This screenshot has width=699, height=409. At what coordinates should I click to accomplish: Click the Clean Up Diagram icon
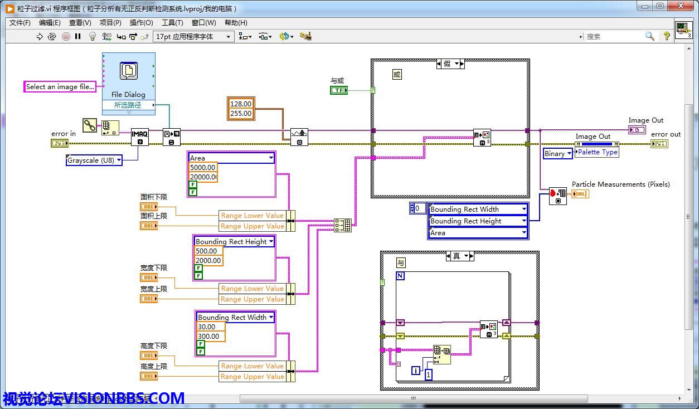tap(305, 36)
